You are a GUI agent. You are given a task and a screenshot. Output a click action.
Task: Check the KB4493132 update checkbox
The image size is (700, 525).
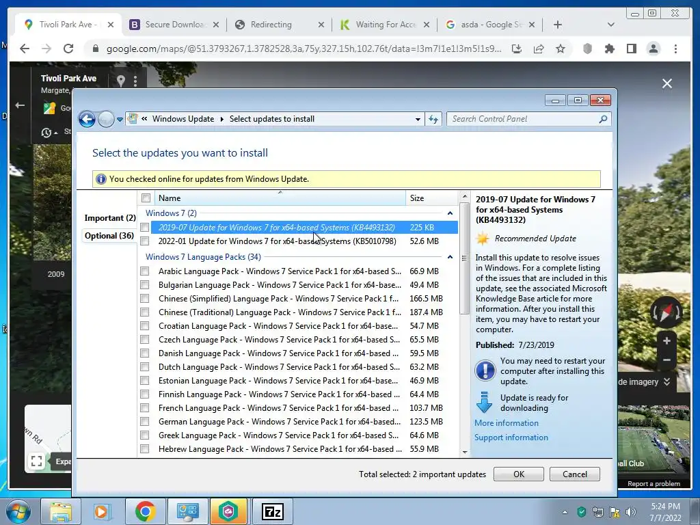[x=145, y=227]
